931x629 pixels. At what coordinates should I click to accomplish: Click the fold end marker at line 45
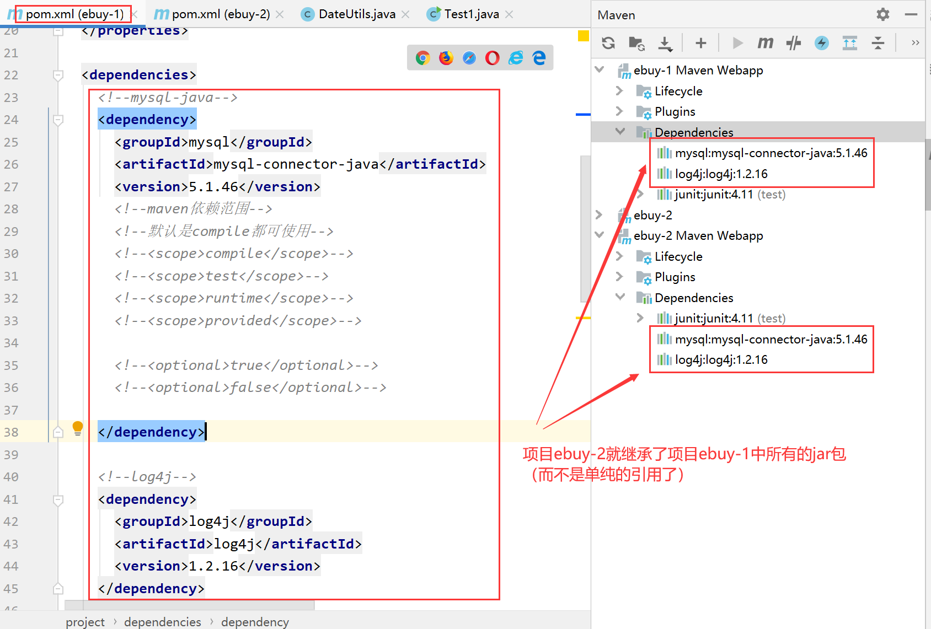[x=58, y=589]
